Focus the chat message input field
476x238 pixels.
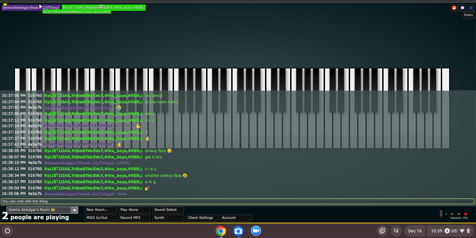tap(238, 201)
